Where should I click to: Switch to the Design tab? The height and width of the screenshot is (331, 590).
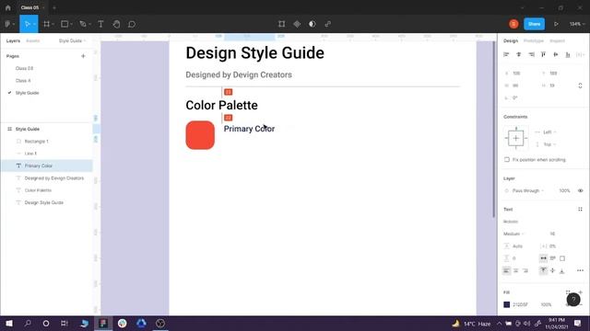pyautogui.click(x=511, y=40)
